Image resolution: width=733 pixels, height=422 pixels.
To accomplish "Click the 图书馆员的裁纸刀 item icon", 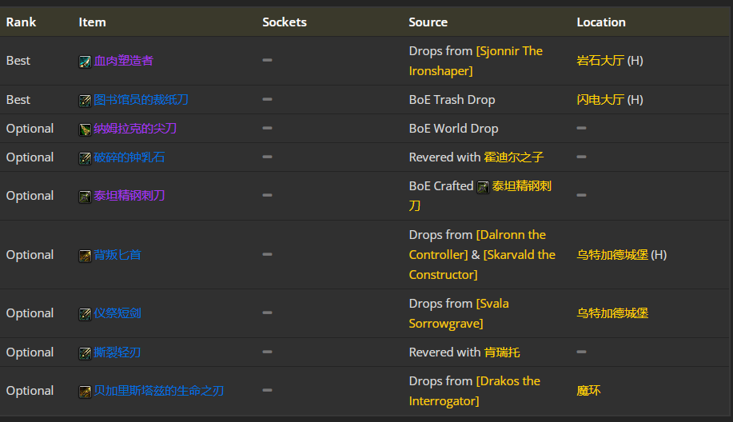I will tap(85, 101).
